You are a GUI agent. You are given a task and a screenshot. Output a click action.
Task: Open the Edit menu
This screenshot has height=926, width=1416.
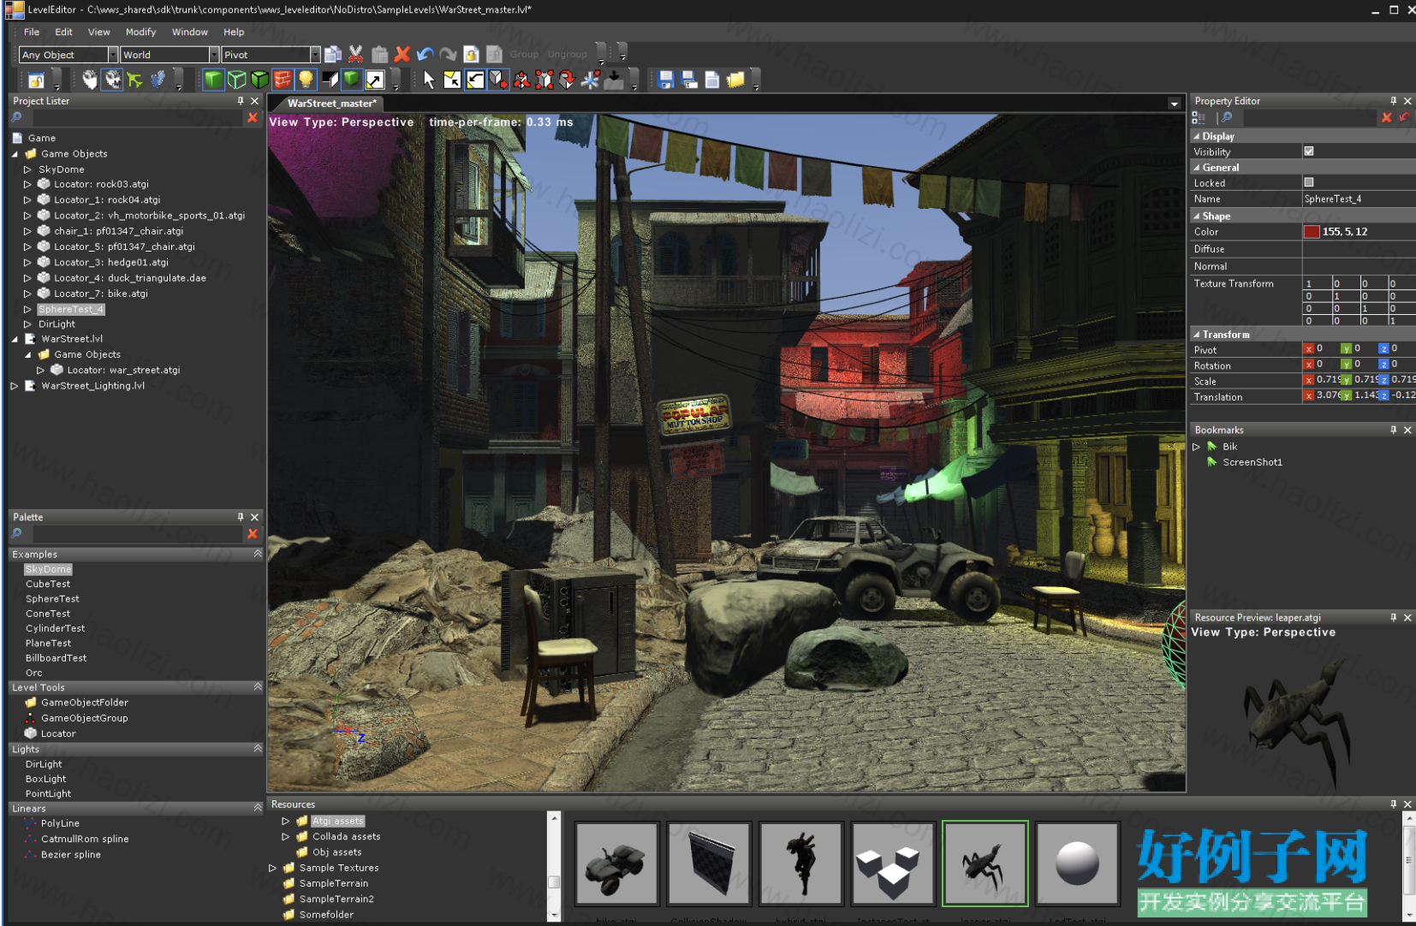(64, 32)
